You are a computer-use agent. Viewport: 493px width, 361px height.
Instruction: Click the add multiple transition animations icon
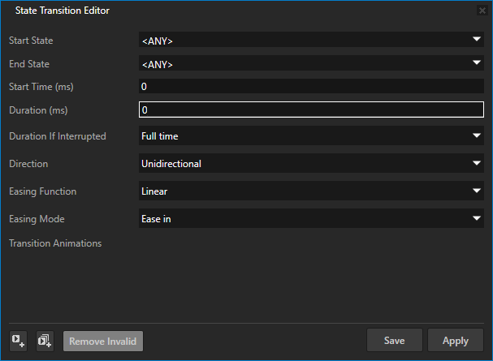click(x=45, y=341)
